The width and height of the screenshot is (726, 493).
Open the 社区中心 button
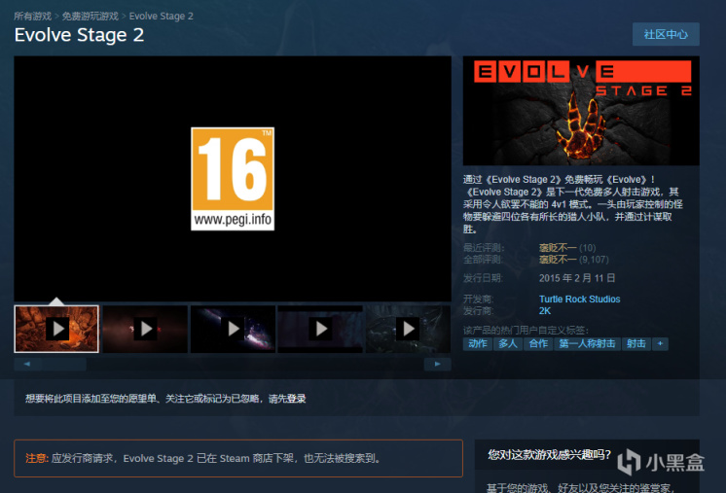pos(666,34)
